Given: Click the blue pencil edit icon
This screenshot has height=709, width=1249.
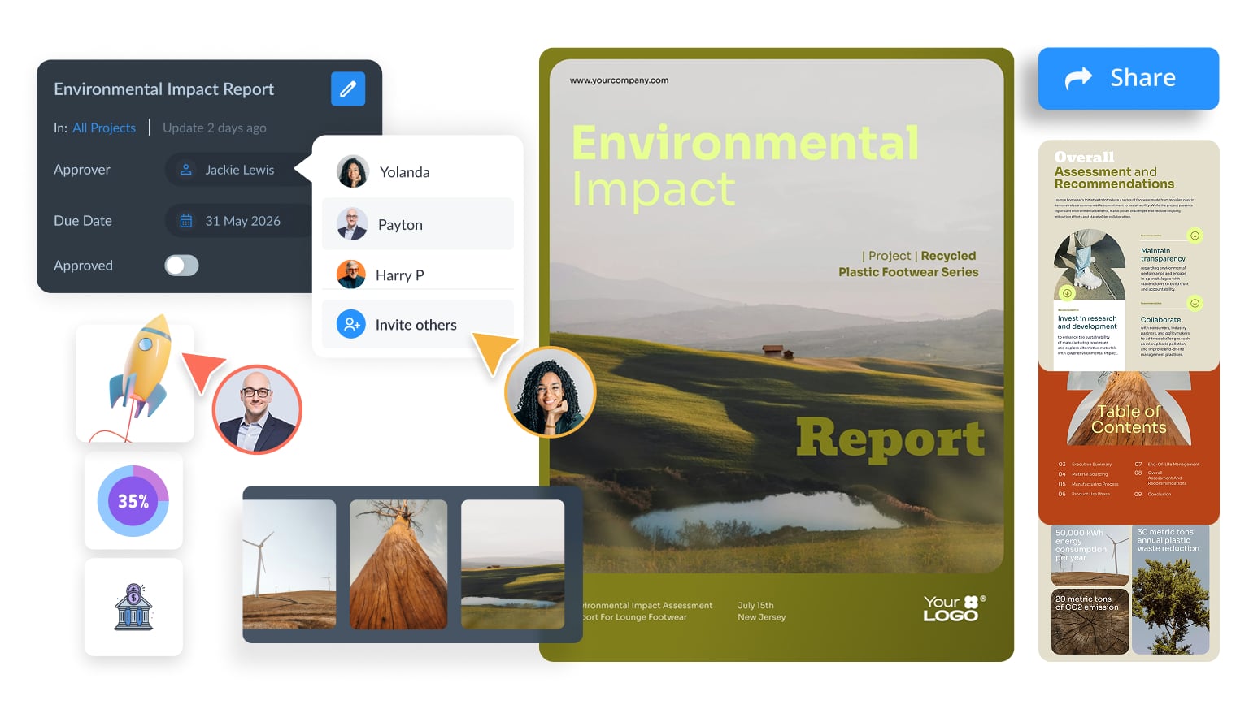Looking at the screenshot, I should tap(347, 89).
